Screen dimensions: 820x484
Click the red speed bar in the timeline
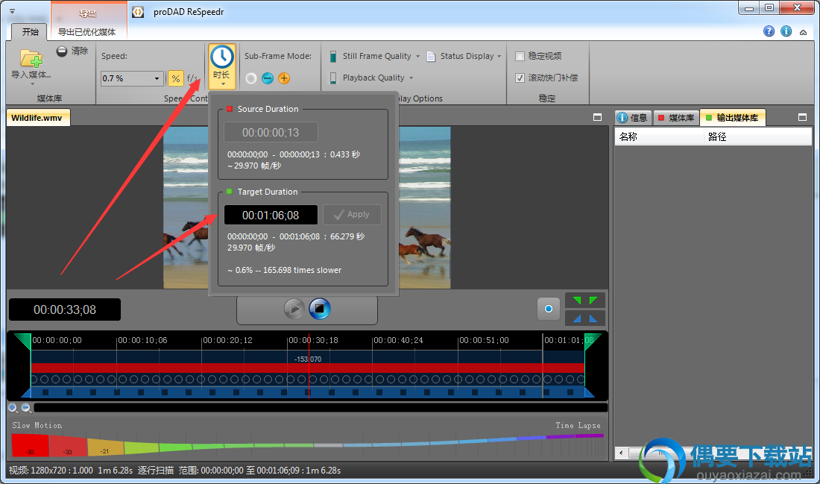[307, 368]
